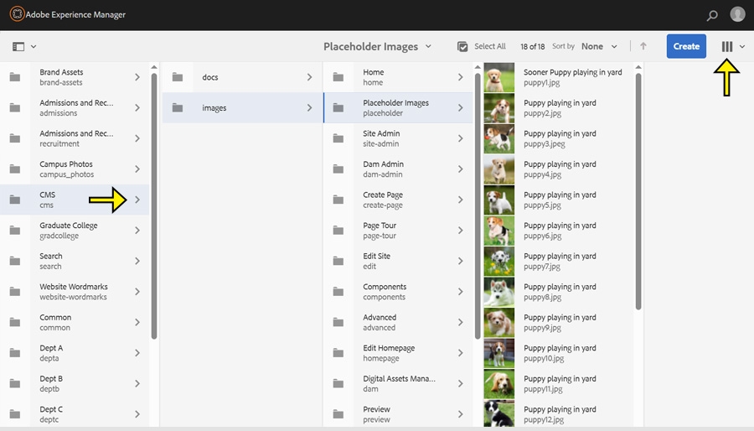Click the Sooner Puppy playing in yard title
The image size is (754, 431).
573,72
